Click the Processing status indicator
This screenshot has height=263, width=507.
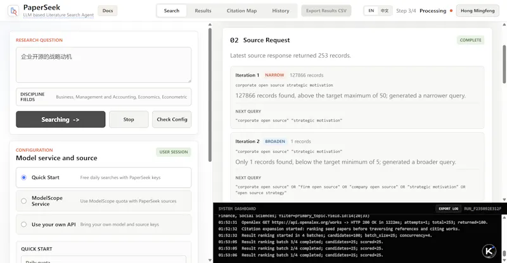(x=436, y=11)
